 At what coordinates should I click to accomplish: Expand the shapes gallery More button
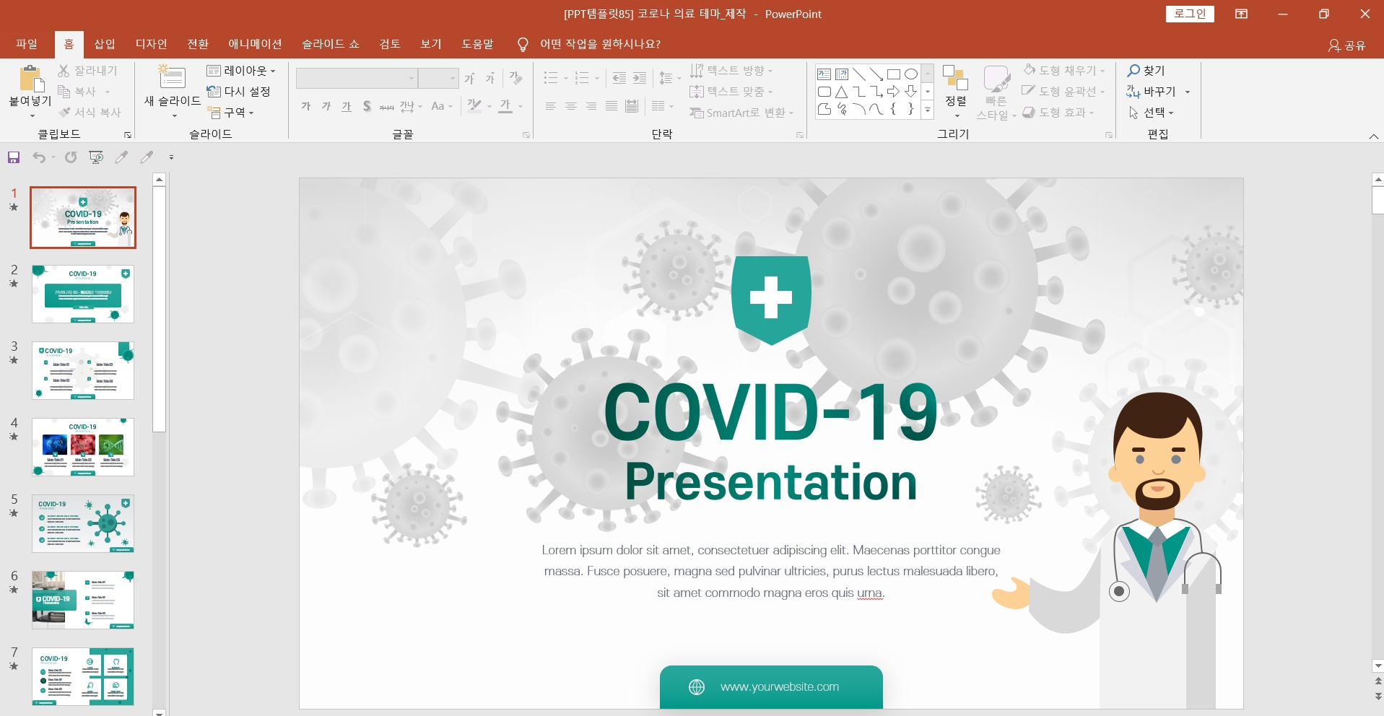coord(928,110)
